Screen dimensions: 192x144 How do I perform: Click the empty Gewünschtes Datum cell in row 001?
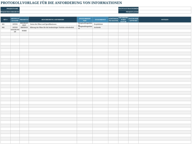tap(113, 24)
